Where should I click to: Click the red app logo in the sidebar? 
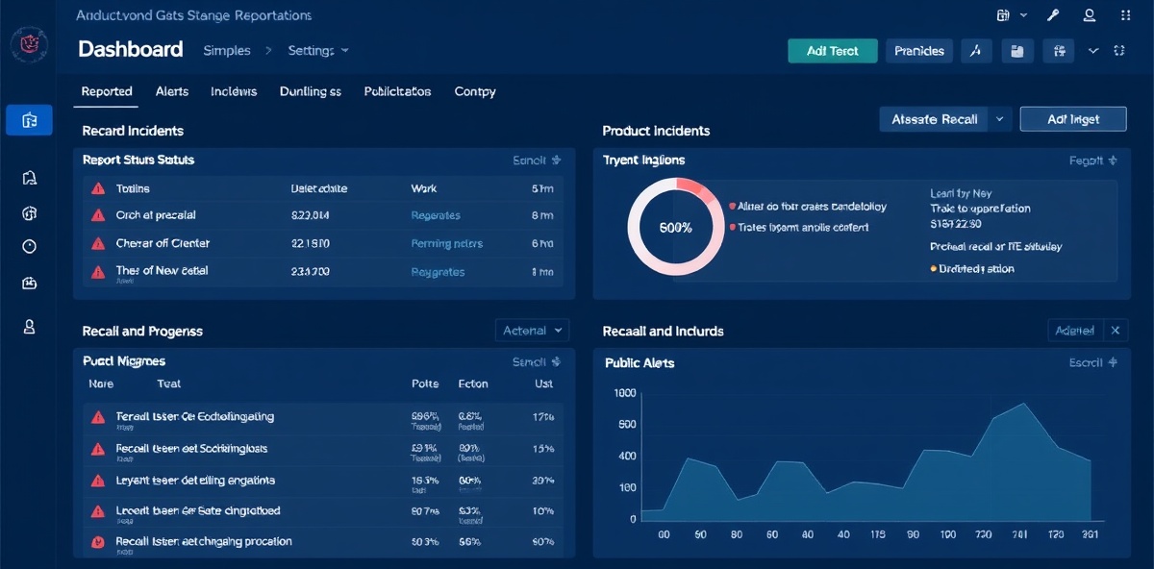coord(29,44)
